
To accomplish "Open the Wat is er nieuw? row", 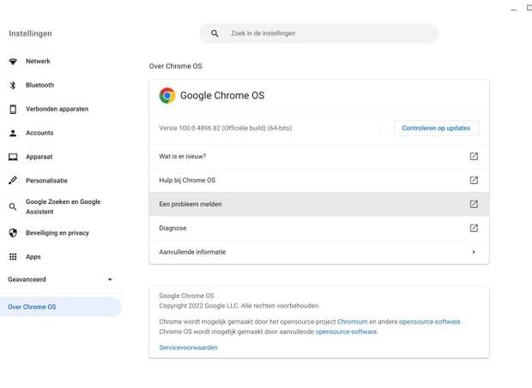I will click(x=319, y=157).
